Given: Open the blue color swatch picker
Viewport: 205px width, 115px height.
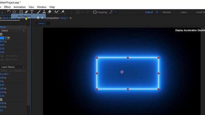Looking at the screenshot, I should [x=2, y=38].
